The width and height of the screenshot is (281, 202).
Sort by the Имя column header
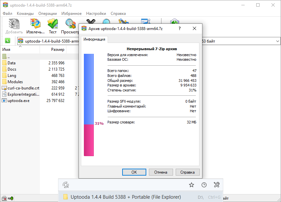pos(20,50)
